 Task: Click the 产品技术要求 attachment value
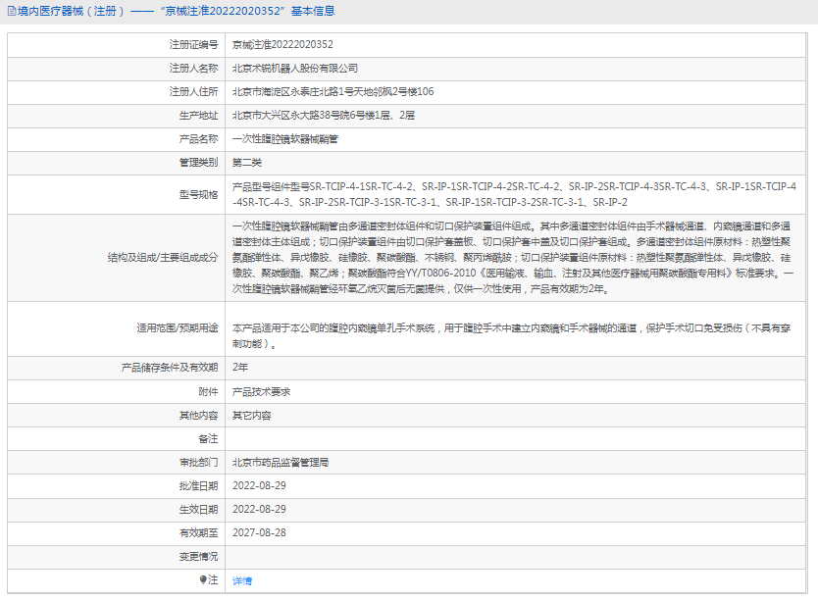click(261, 392)
